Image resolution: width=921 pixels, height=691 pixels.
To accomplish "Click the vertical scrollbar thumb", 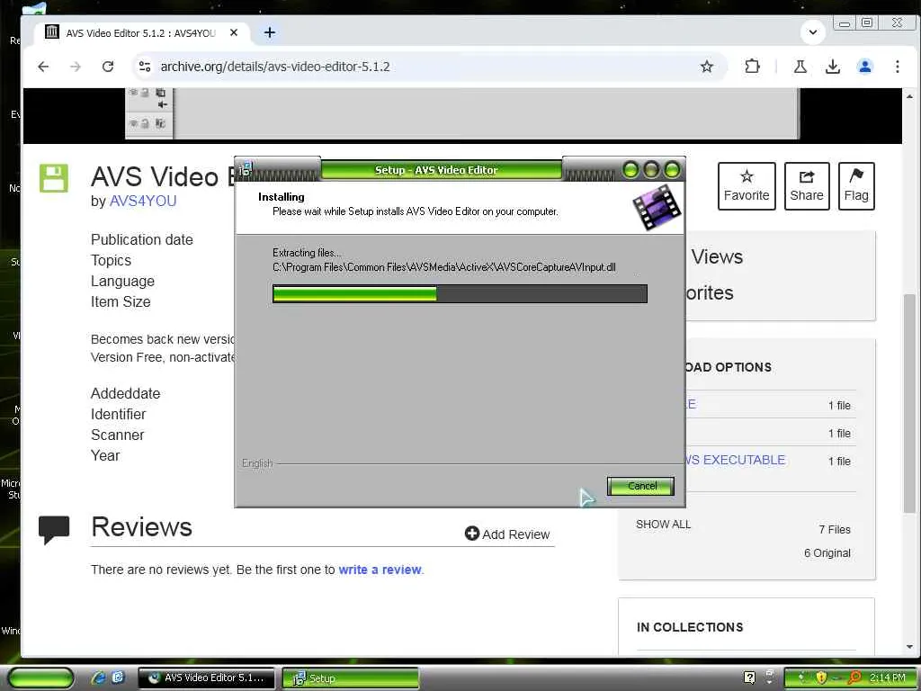I will point(909,404).
